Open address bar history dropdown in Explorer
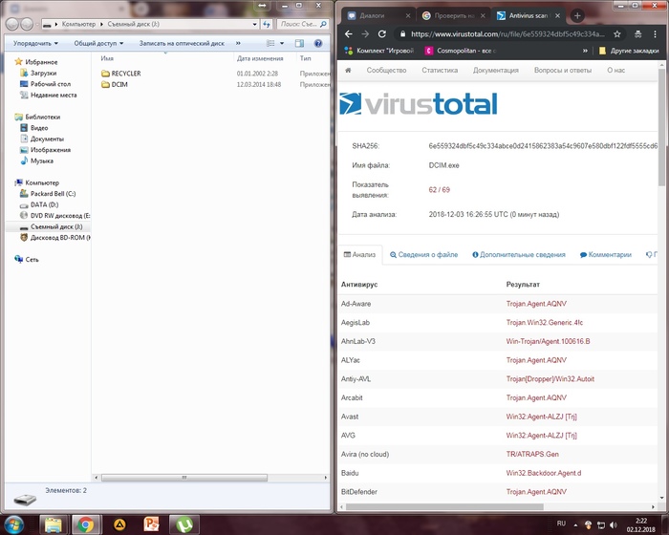The height and width of the screenshot is (535, 669). pos(255,24)
